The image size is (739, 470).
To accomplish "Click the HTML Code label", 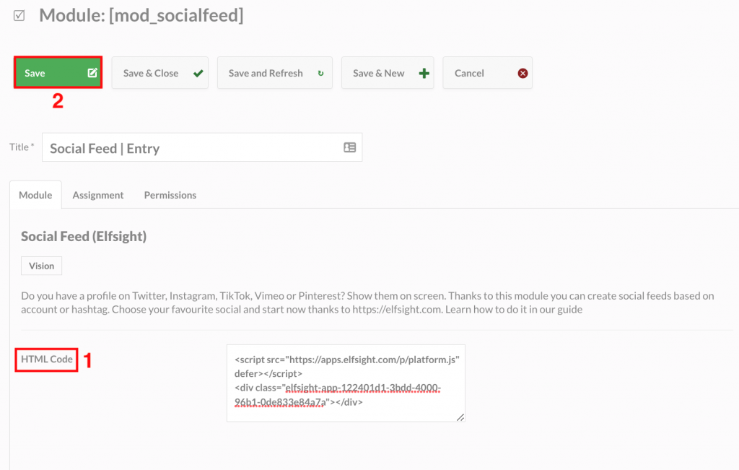I will coord(47,360).
